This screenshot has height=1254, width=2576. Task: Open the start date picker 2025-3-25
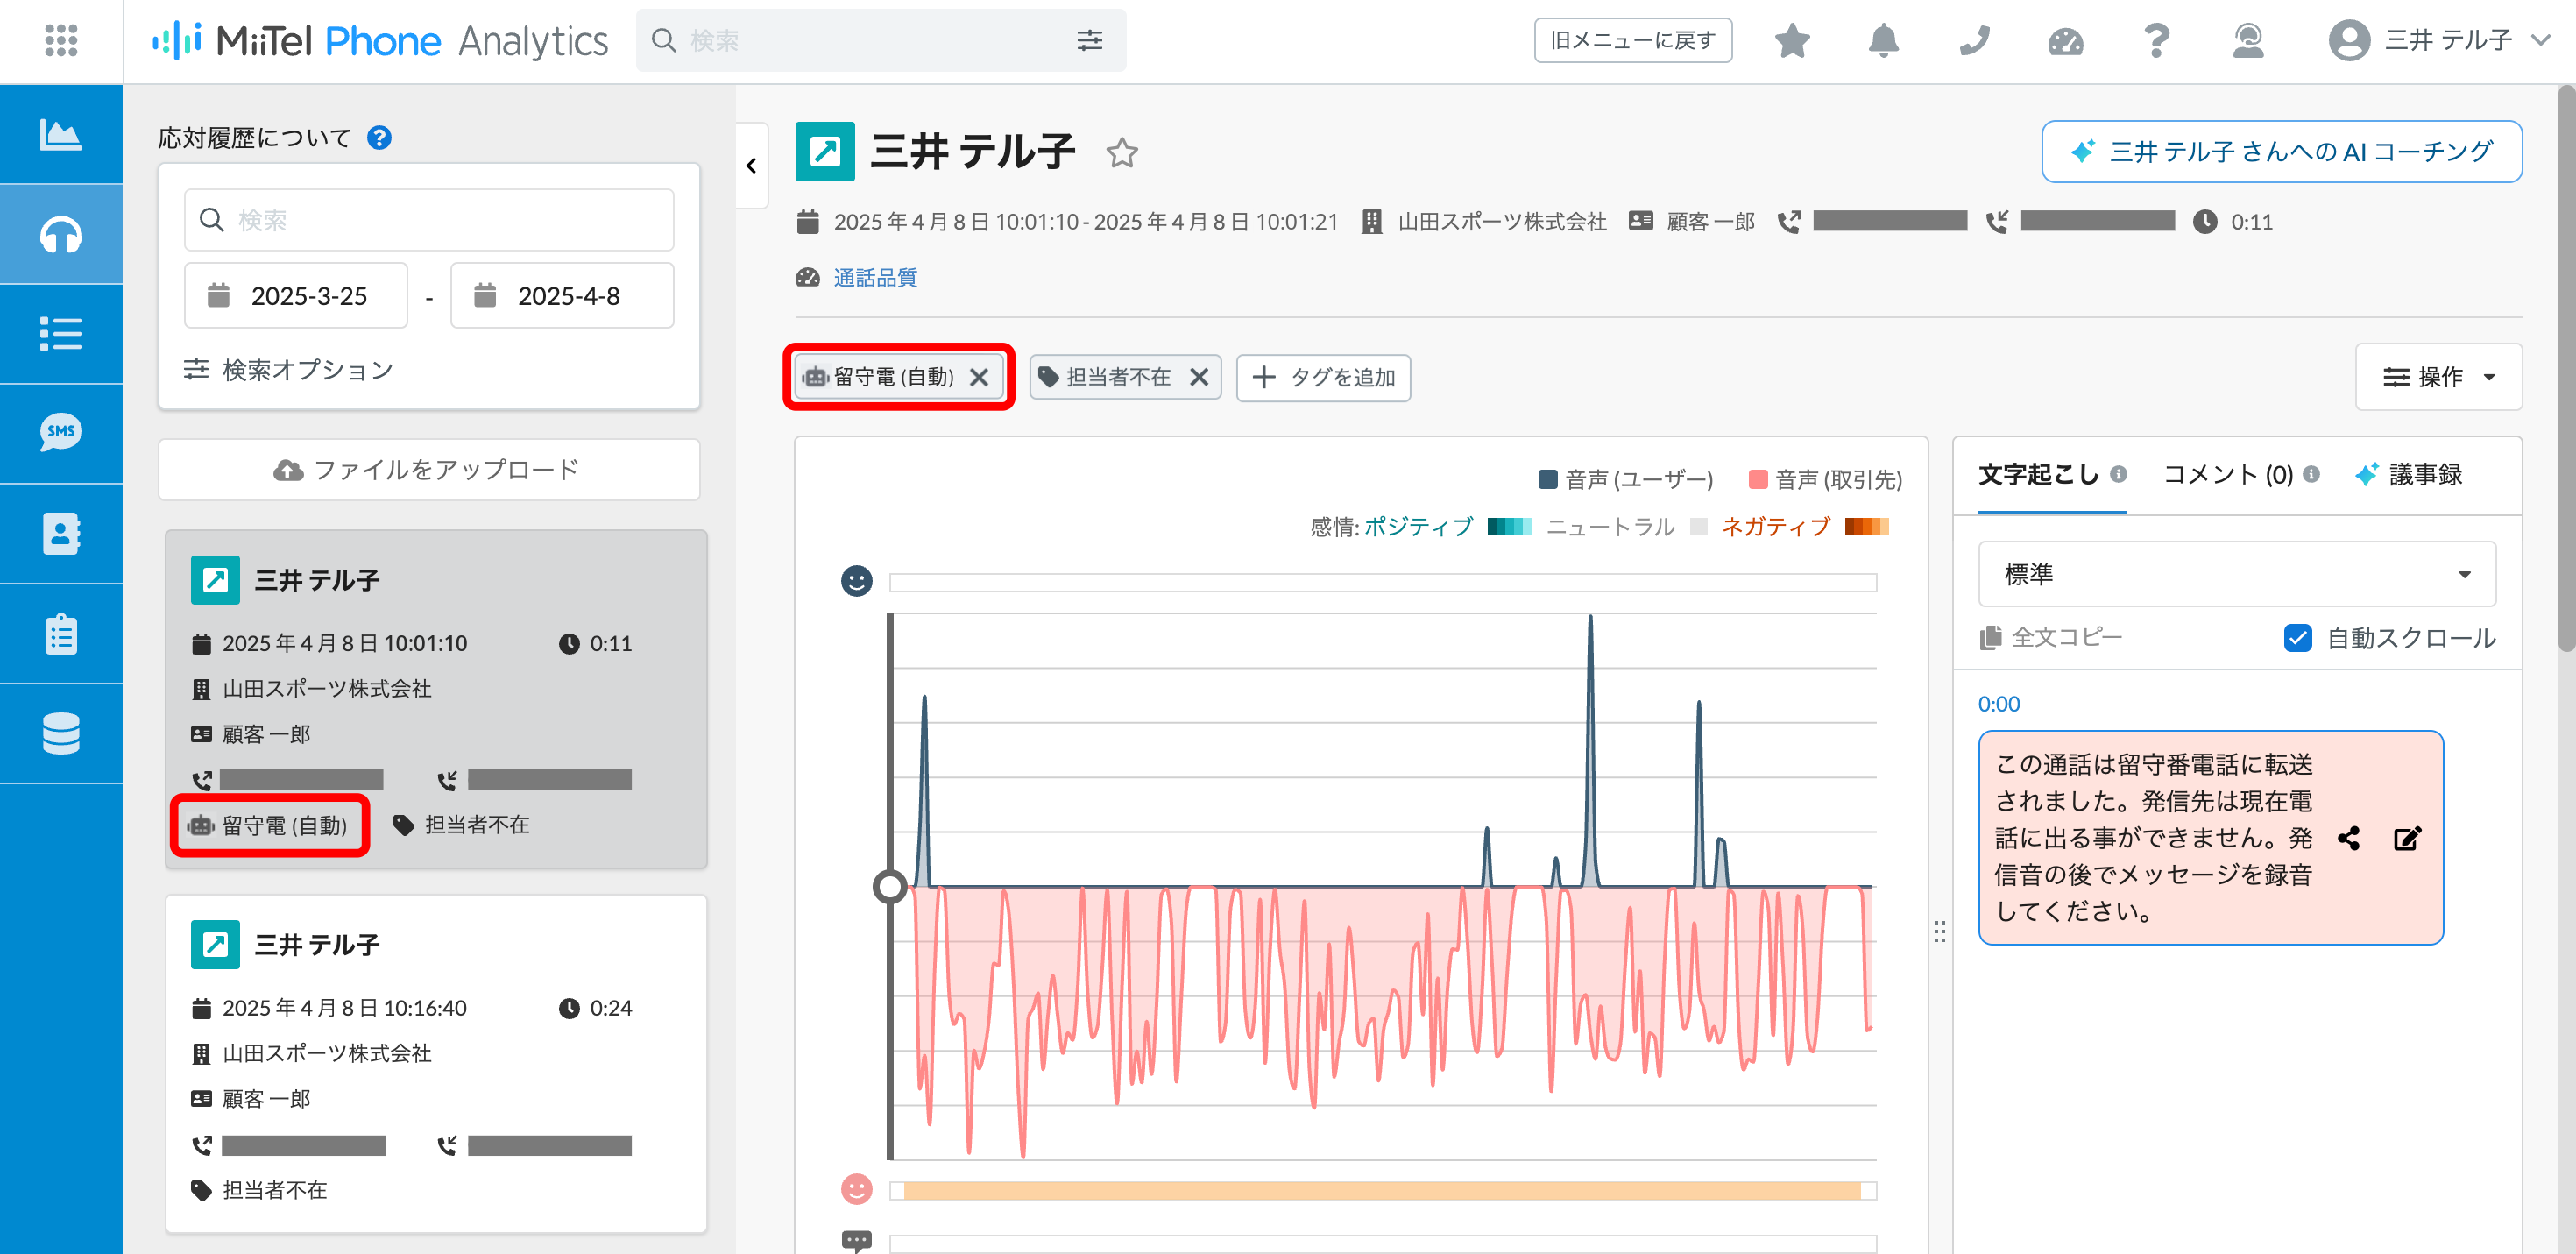(x=296, y=296)
